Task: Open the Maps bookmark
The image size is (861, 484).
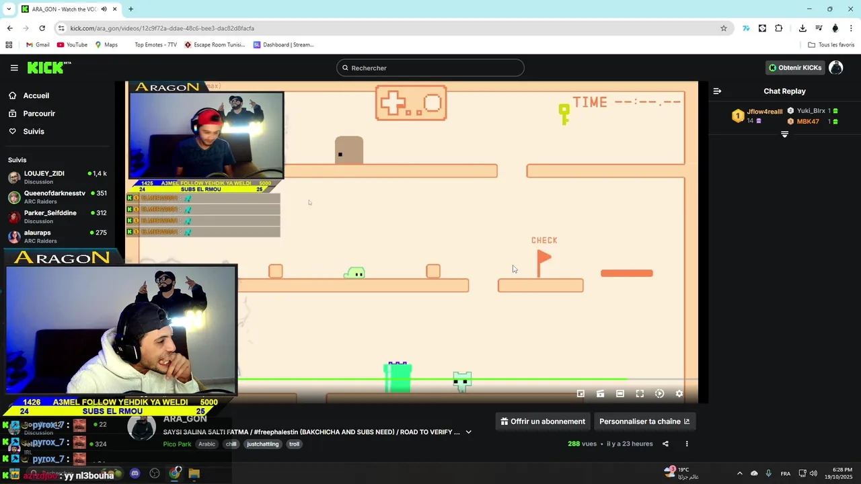Action: pos(106,45)
